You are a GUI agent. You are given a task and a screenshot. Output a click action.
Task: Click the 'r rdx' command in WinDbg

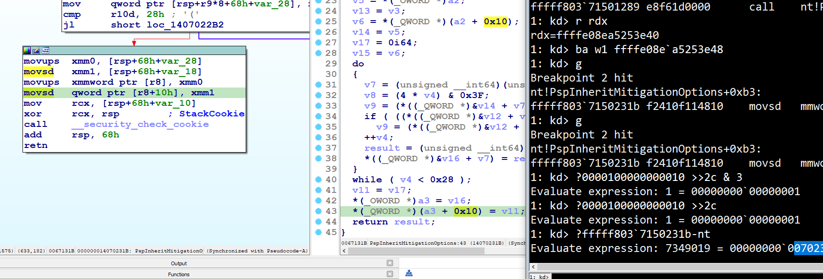tap(592, 21)
